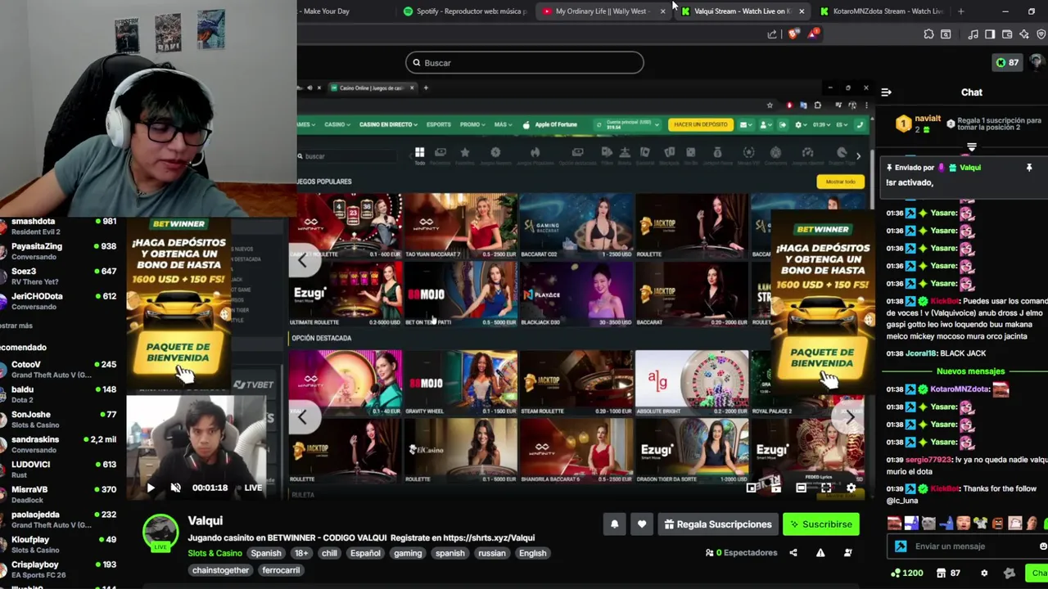Click the Brave rewards triangle icon
Image resolution: width=1048 pixels, height=589 pixels.
click(x=813, y=34)
